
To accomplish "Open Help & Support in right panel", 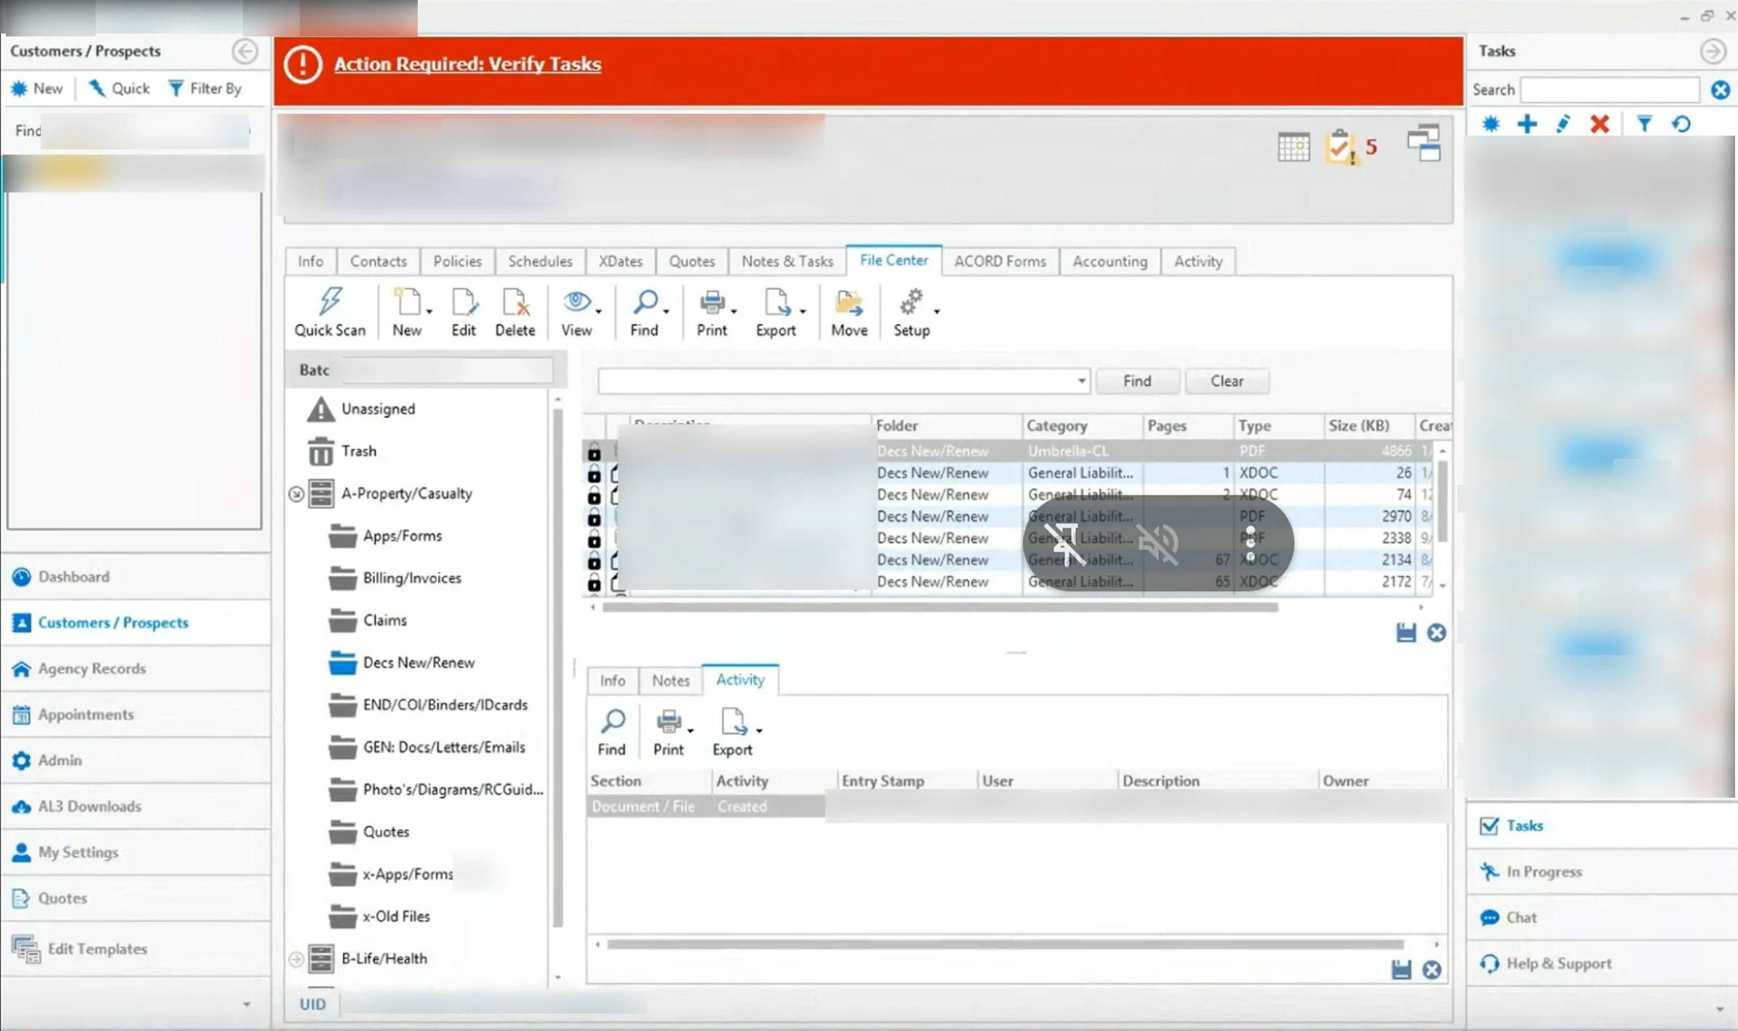I will pos(1602,964).
